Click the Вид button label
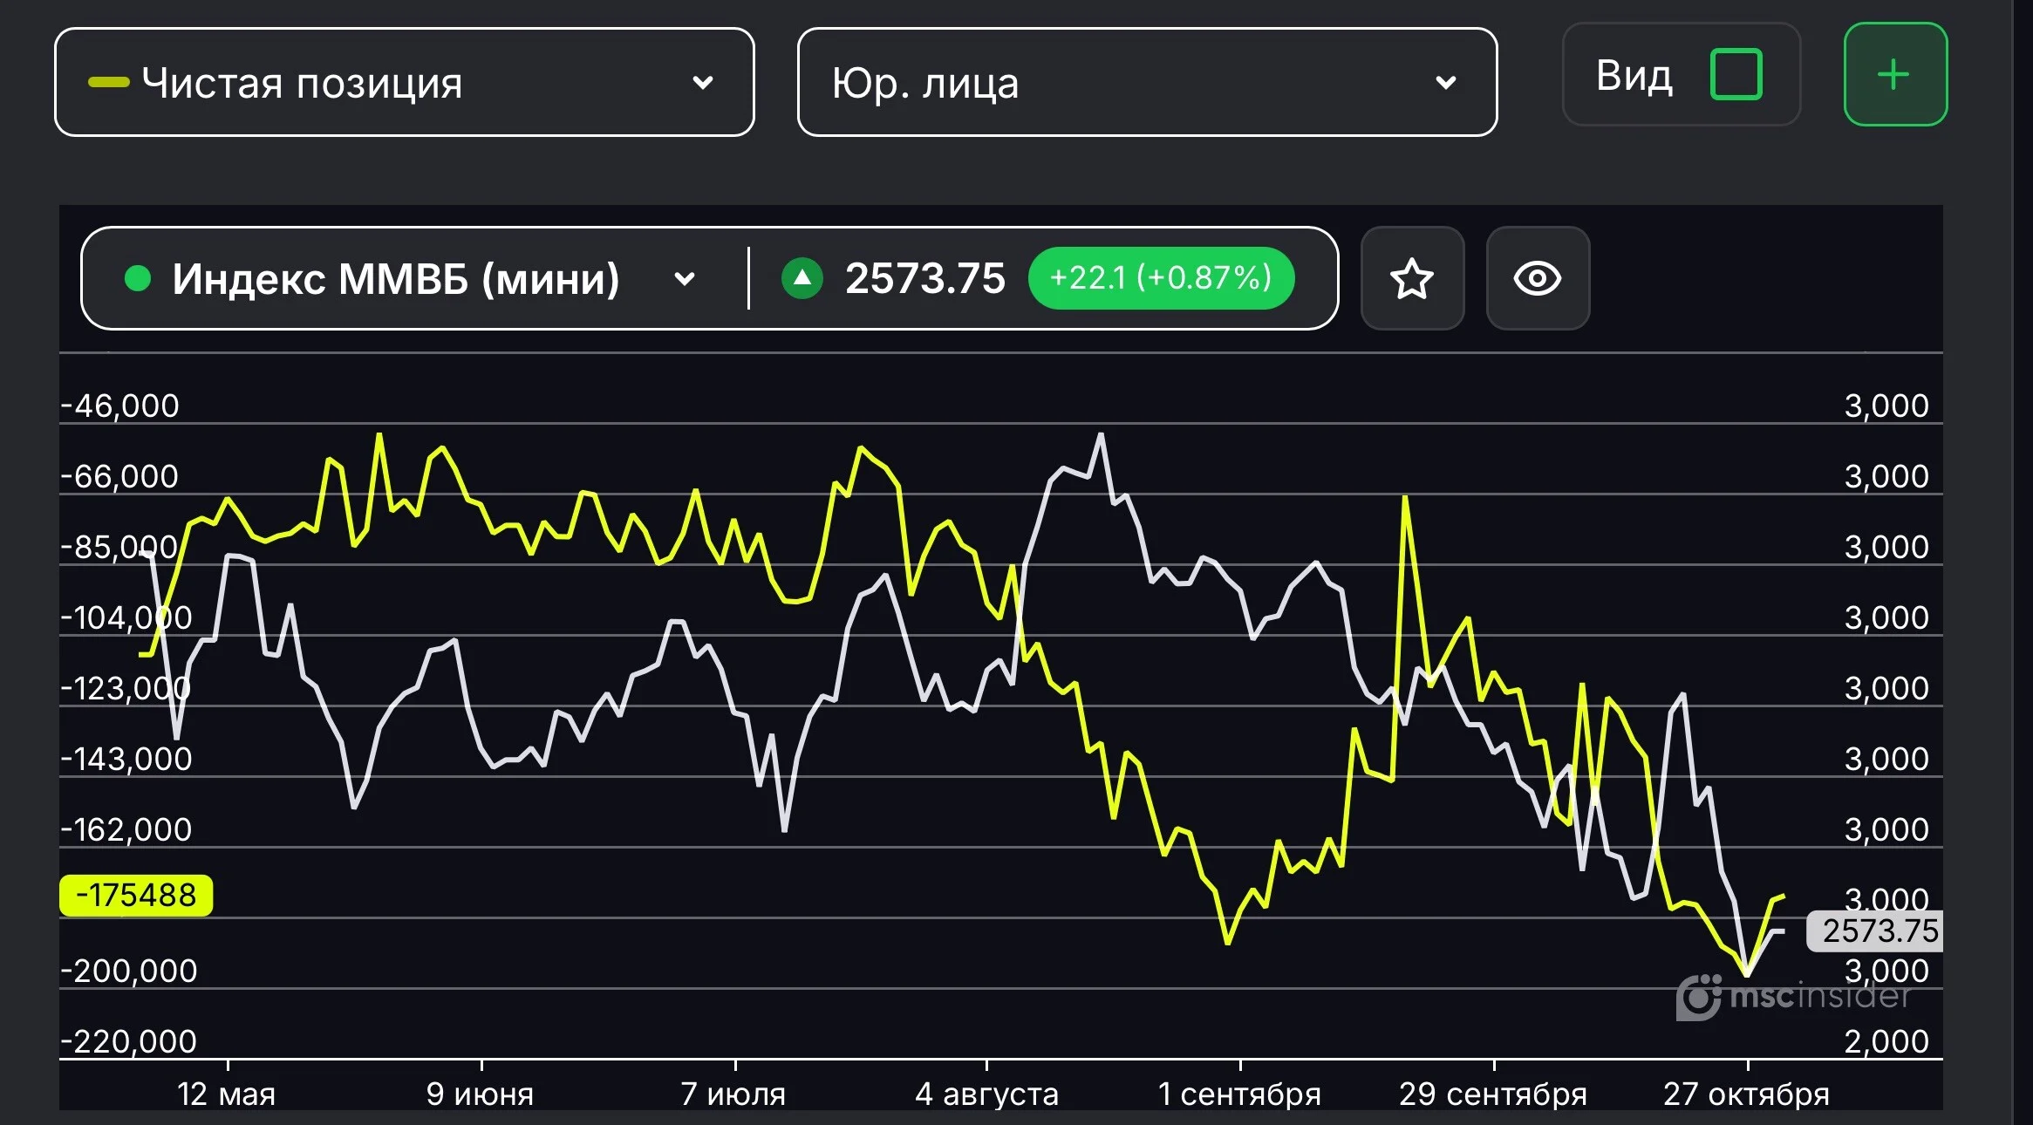 (1634, 76)
